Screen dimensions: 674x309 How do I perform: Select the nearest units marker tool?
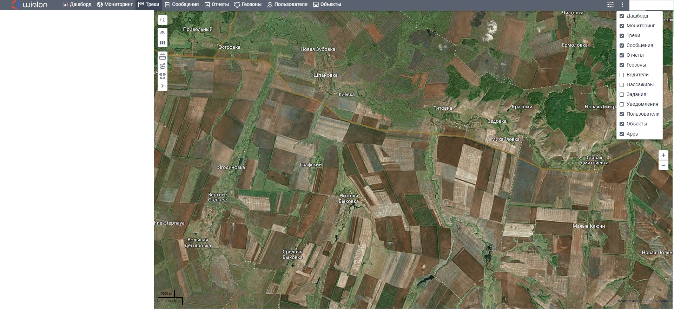[x=162, y=76]
